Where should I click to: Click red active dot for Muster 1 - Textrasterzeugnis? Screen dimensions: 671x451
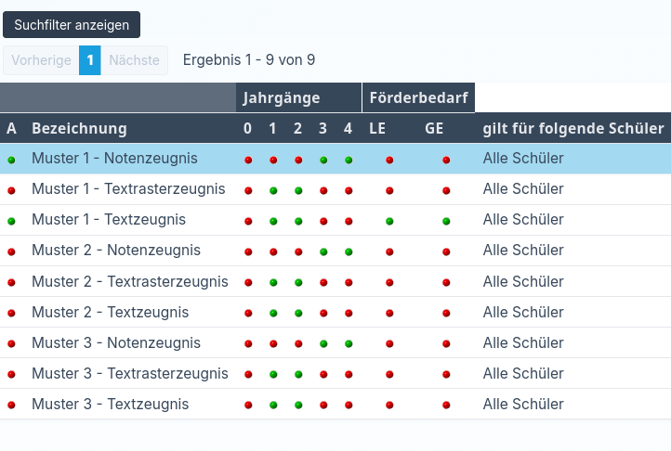click(x=11, y=190)
